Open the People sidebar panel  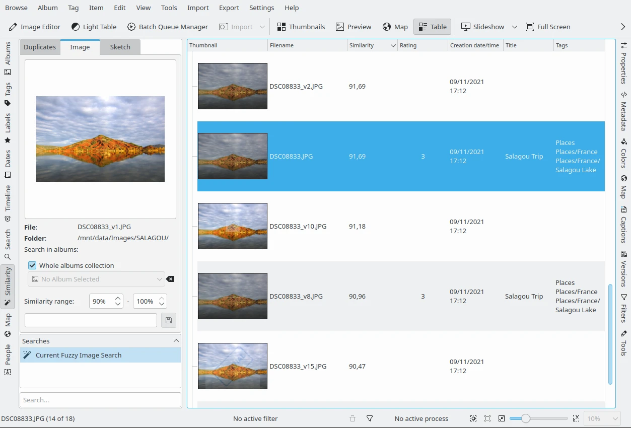tap(8, 360)
